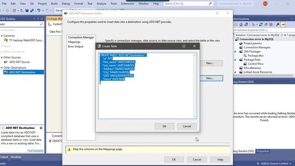This screenshot has width=295, height=166.
Task: Click the Sync with Active Document icon
Action: 261,24
